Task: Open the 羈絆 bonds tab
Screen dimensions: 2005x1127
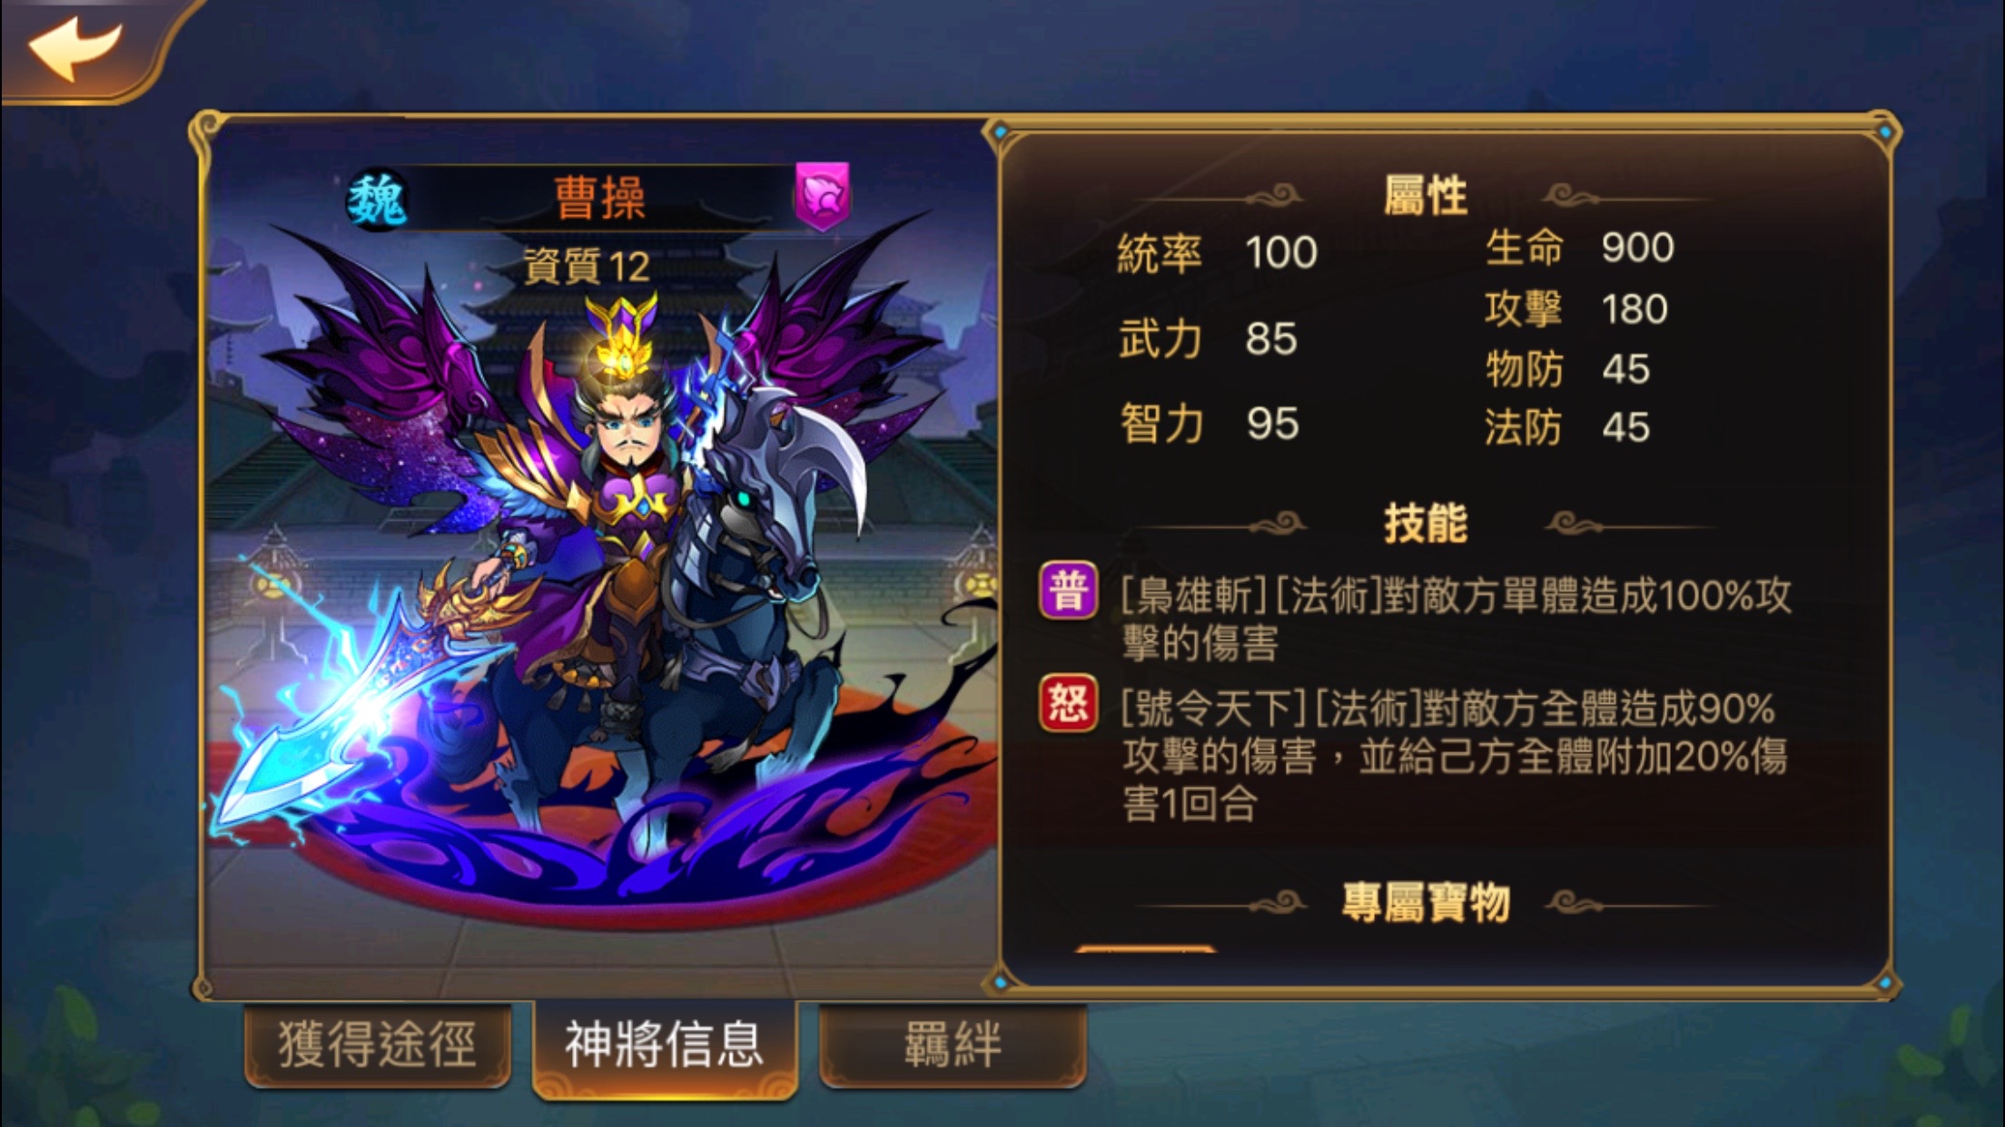Action: coord(953,1044)
